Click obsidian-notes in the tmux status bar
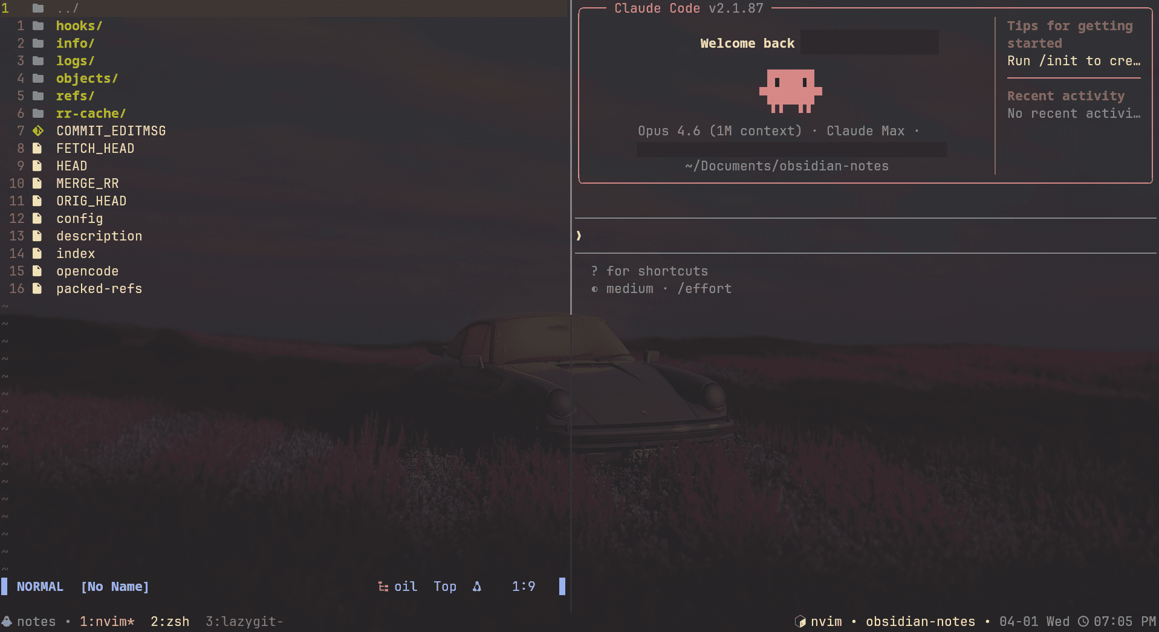Image resolution: width=1159 pixels, height=632 pixels. click(920, 622)
